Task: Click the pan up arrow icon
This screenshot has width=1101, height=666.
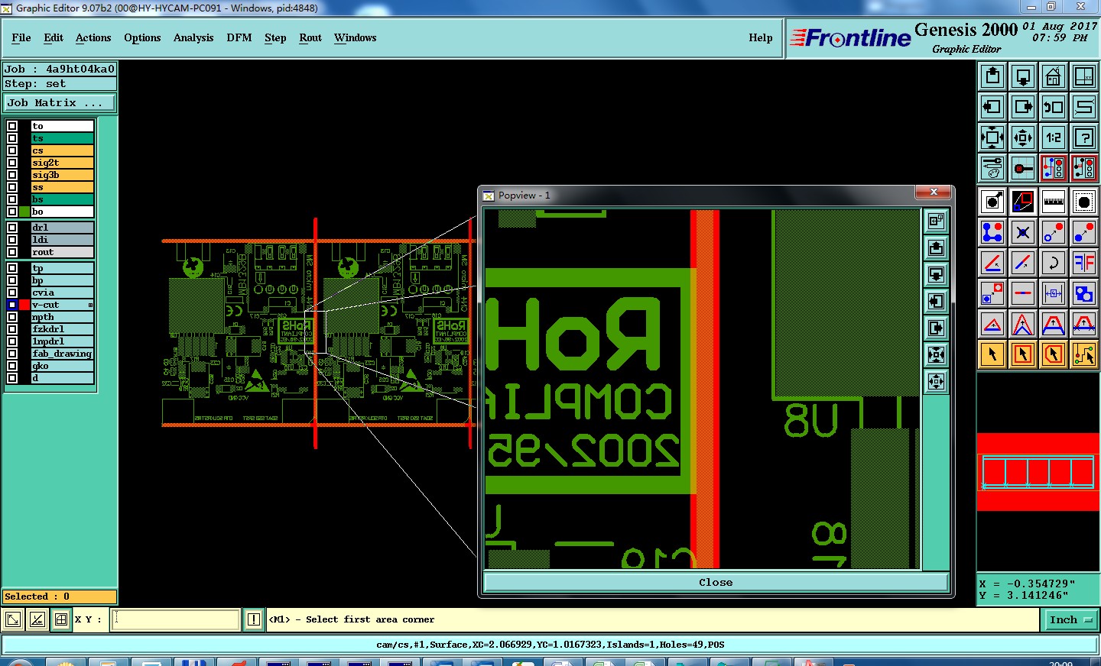Action: pyautogui.click(x=992, y=76)
